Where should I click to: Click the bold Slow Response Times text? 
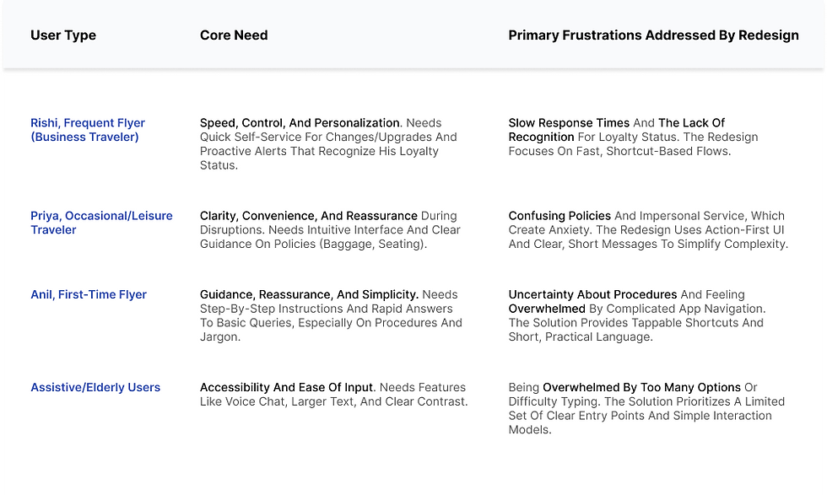tap(569, 123)
